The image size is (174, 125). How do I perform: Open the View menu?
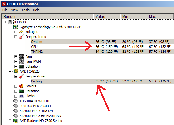14,10
